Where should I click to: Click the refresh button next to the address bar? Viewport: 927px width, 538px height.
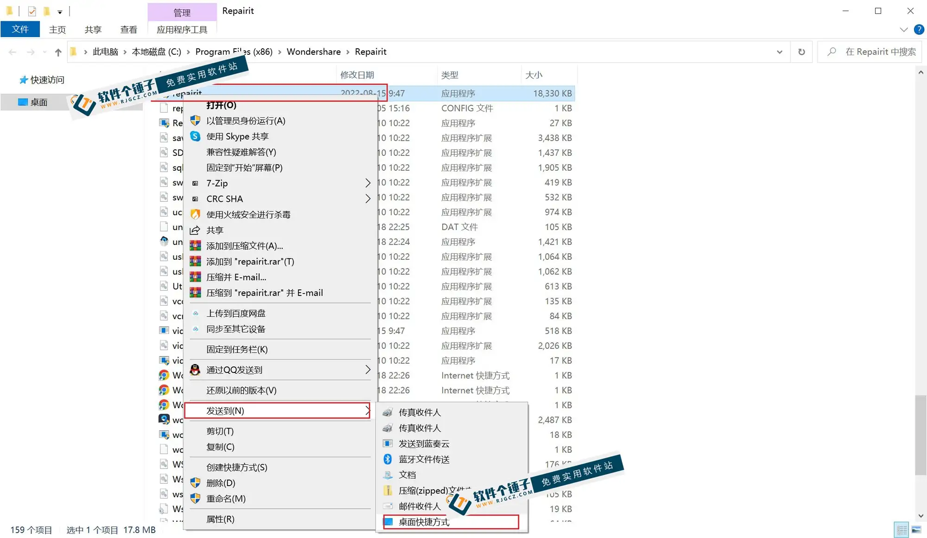[801, 52]
